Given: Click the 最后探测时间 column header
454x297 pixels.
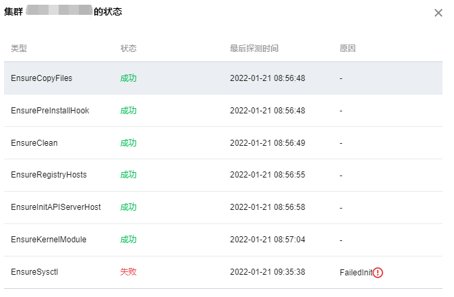Looking at the screenshot, I should (254, 49).
